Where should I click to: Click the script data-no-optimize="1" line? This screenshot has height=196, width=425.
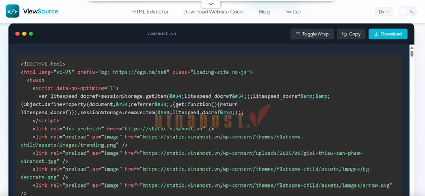[75, 88]
